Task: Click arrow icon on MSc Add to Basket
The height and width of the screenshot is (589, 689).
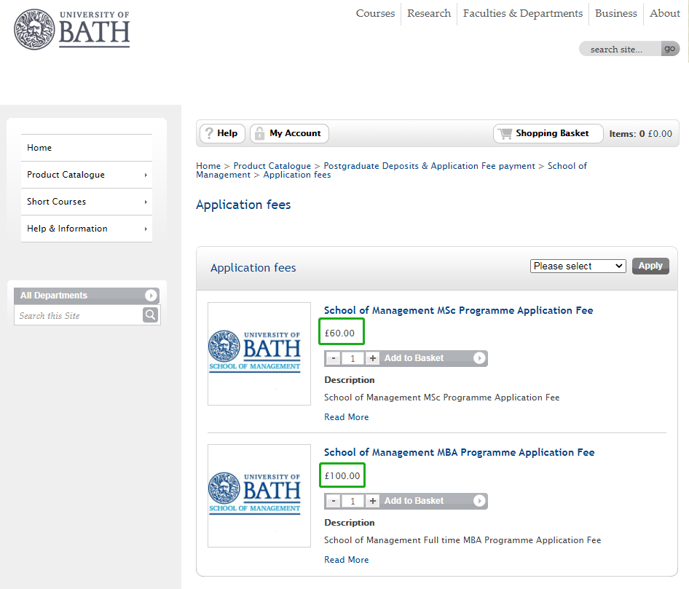Action: coord(479,358)
